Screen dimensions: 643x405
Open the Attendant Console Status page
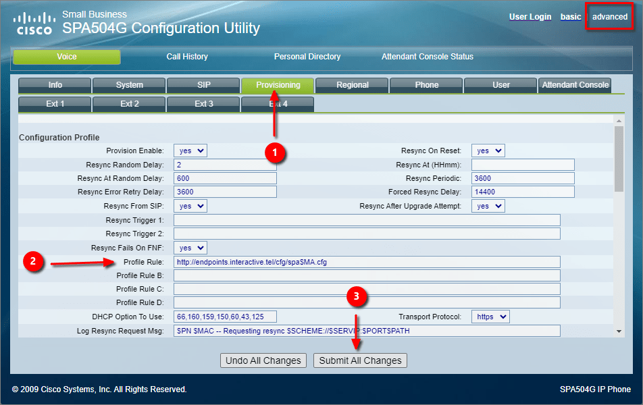tap(427, 57)
